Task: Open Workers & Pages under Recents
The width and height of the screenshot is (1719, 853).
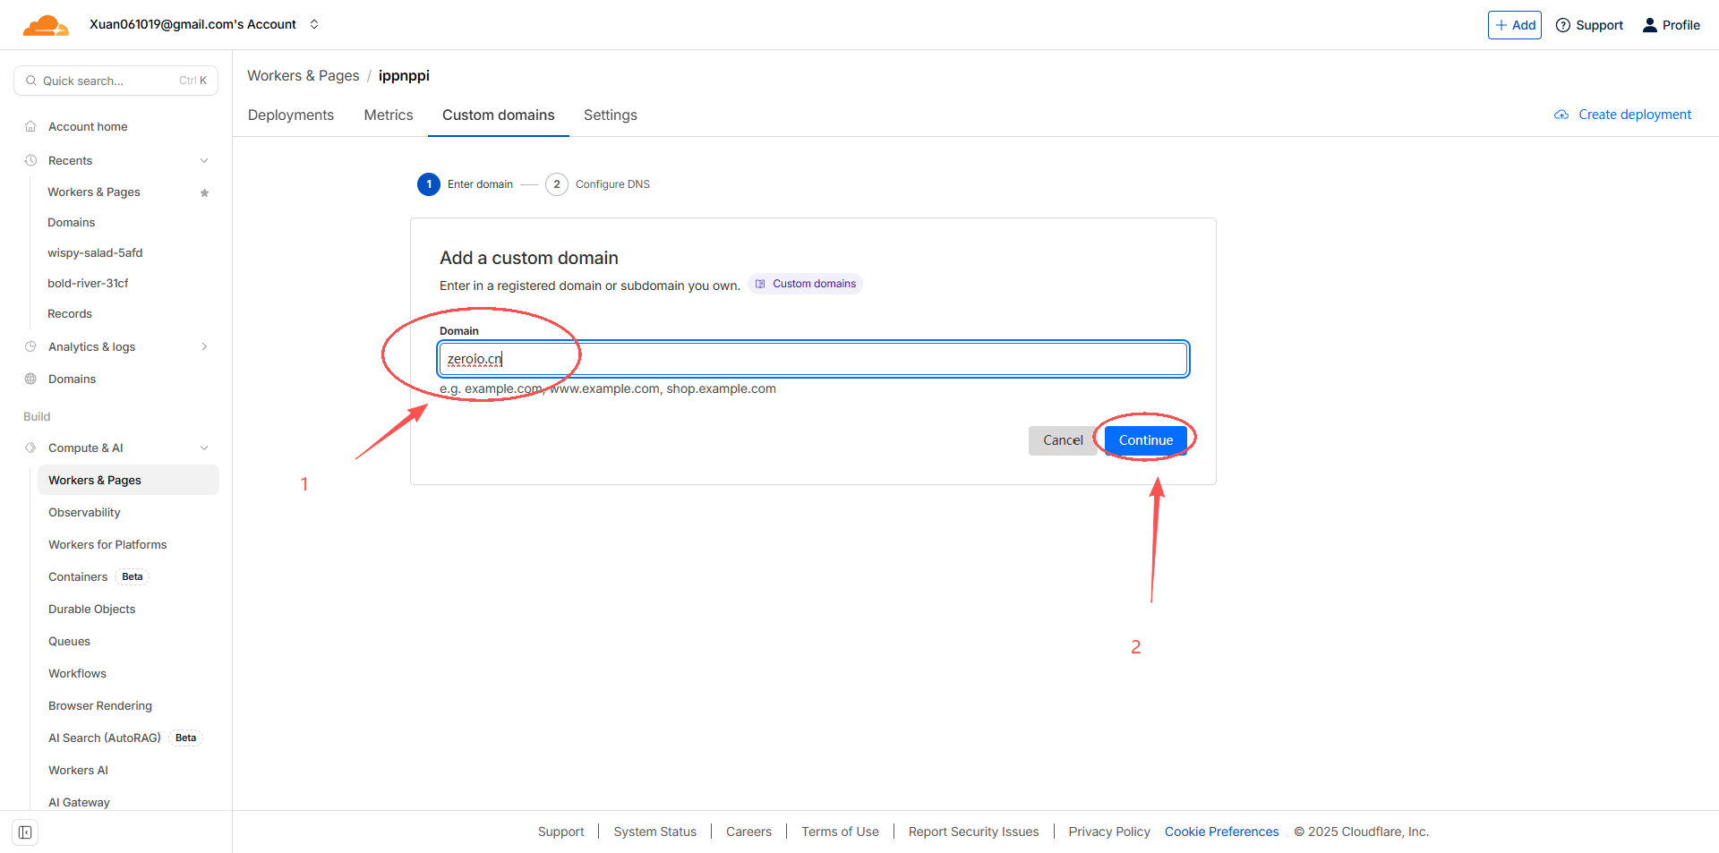Action: coord(94,192)
